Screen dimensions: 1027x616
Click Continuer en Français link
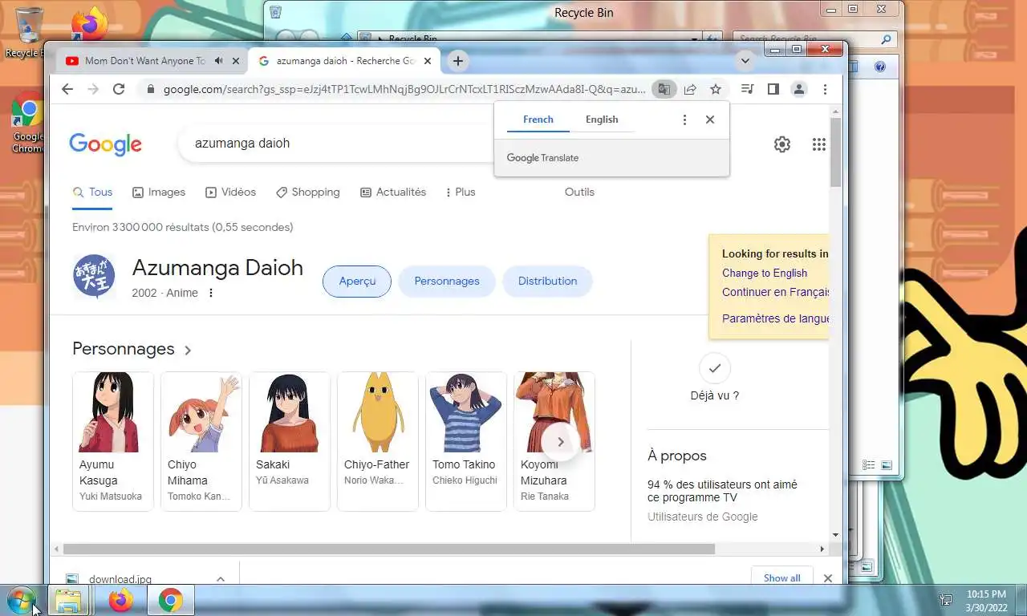point(775,292)
